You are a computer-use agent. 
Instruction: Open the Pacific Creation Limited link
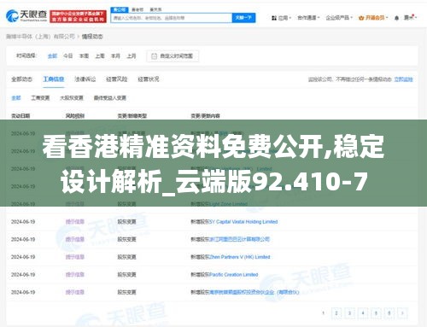tap(233, 275)
